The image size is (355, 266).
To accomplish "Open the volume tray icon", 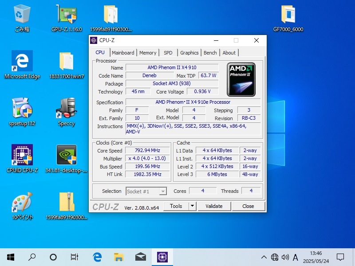I will [x=285, y=257].
